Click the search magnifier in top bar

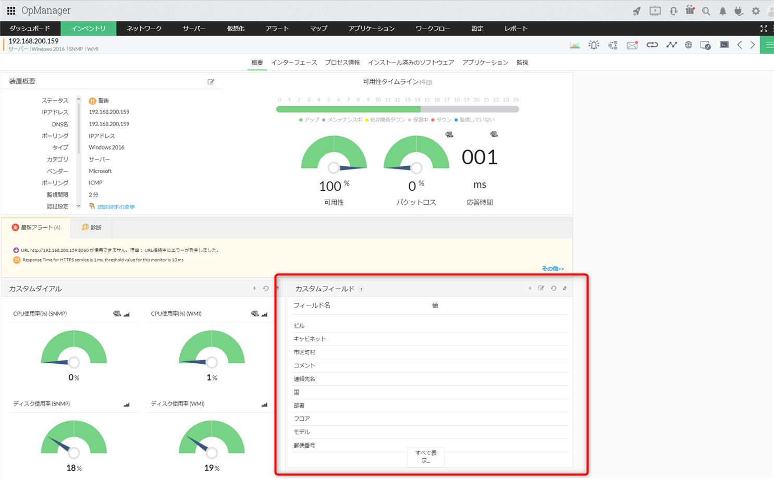pos(706,11)
